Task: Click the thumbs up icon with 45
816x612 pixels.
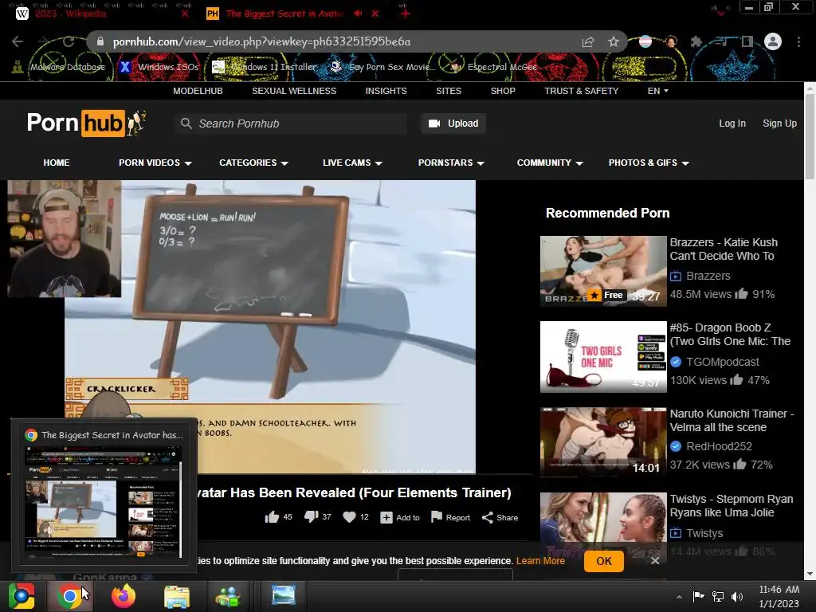Action: tap(272, 516)
